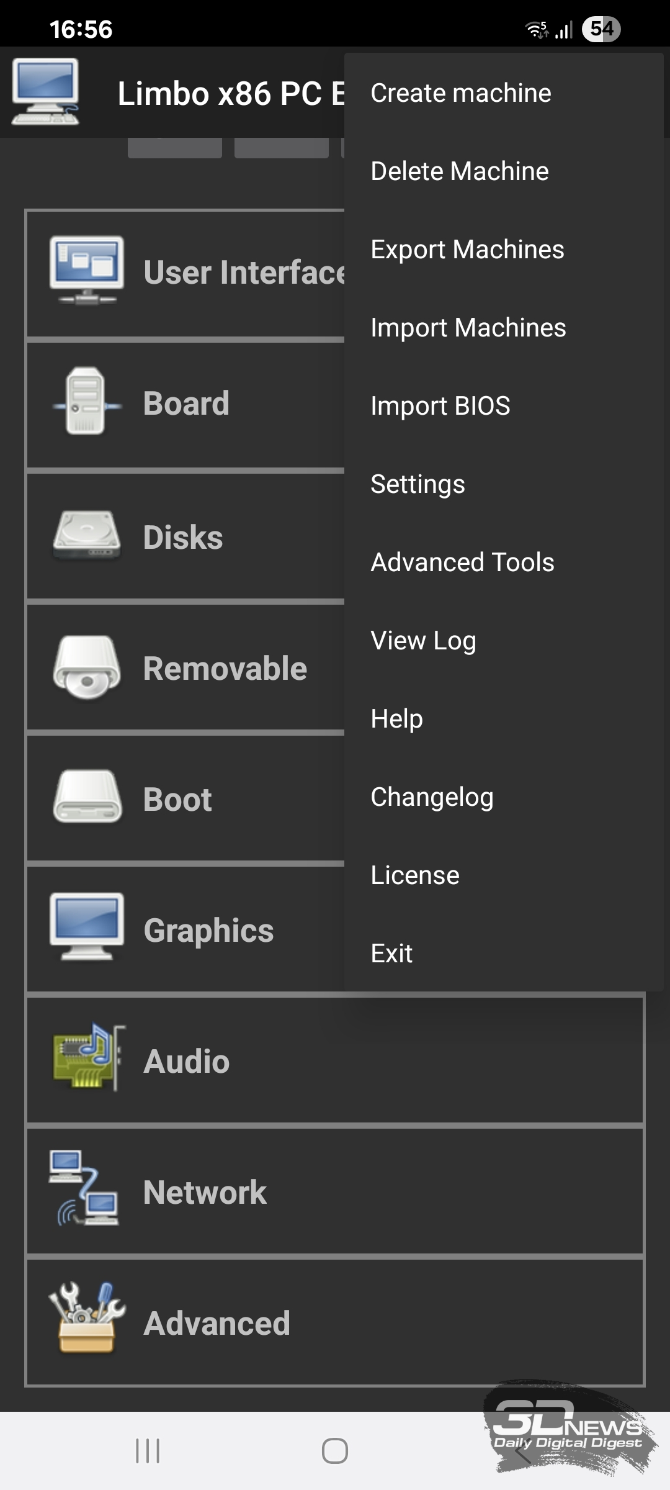Open Import BIOS option
This screenshot has height=1490, width=670.
(440, 406)
